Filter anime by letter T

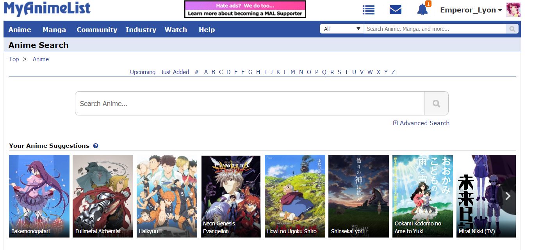(346, 72)
